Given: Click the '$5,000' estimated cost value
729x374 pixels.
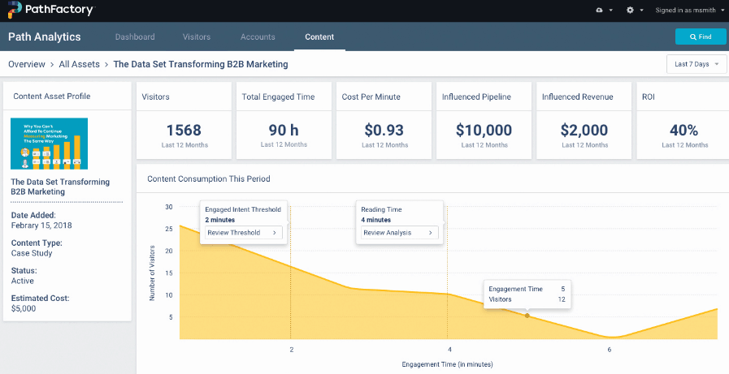Looking at the screenshot, I should pyautogui.click(x=24, y=308).
